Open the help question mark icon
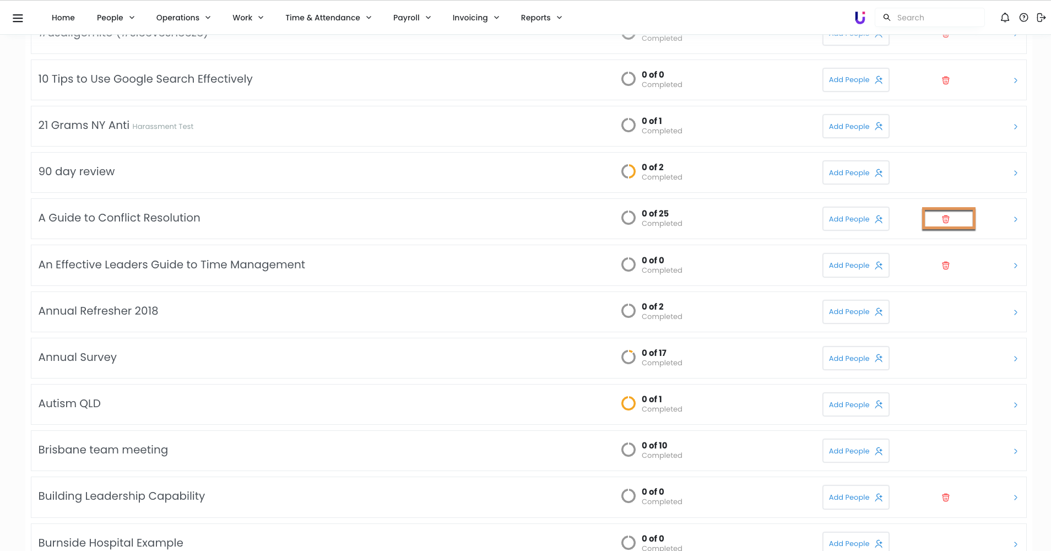This screenshot has height=551, width=1051. click(x=1023, y=18)
